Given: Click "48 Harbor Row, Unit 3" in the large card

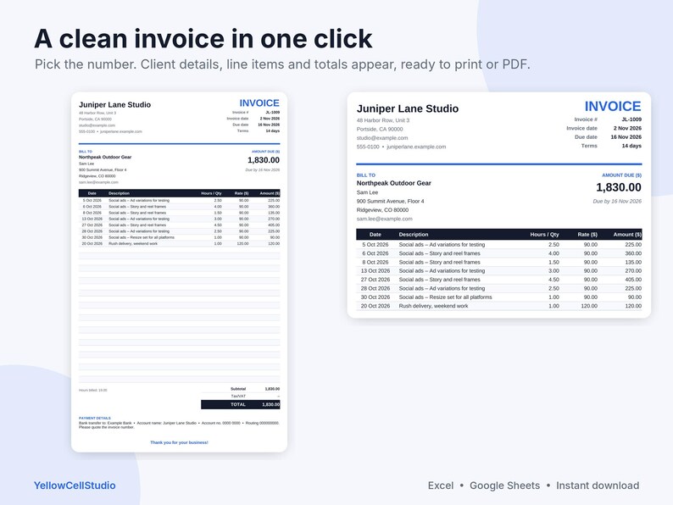Looking at the screenshot, I should point(383,120).
